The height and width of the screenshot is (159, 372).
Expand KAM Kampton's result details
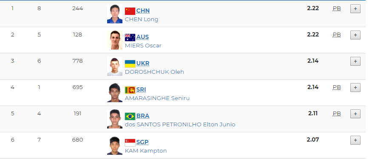355,140
